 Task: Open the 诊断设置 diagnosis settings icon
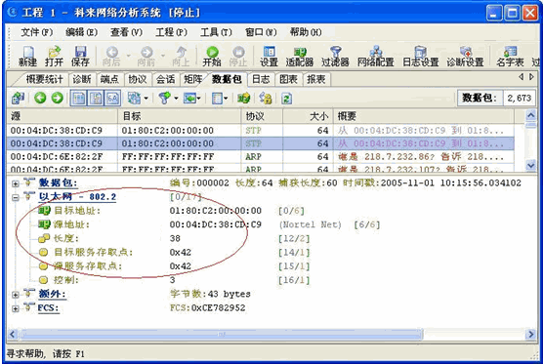point(465,56)
